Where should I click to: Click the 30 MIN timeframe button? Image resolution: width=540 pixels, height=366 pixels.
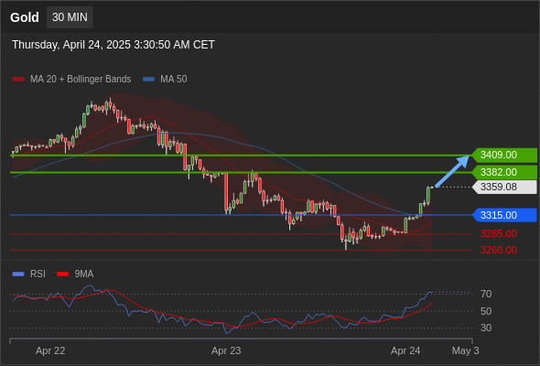(x=70, y=17)
